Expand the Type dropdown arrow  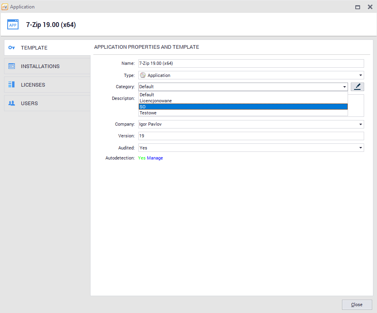[x=360, y=75]
